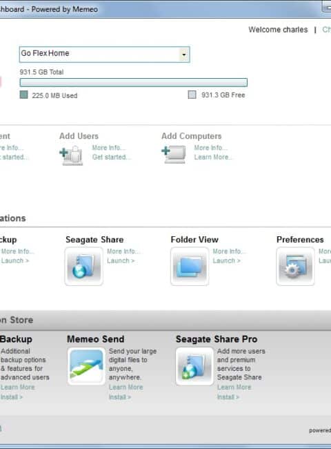Click the 'Additional backup options' description text
Viewport: 331px width, 449px height.
coord(25,364)
